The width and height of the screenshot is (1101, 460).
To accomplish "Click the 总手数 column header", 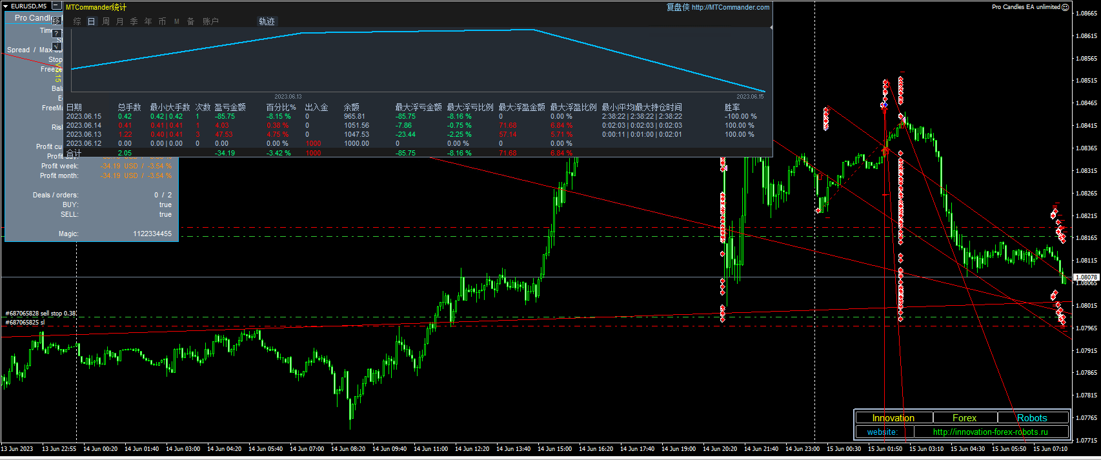I will click(129, 107).
